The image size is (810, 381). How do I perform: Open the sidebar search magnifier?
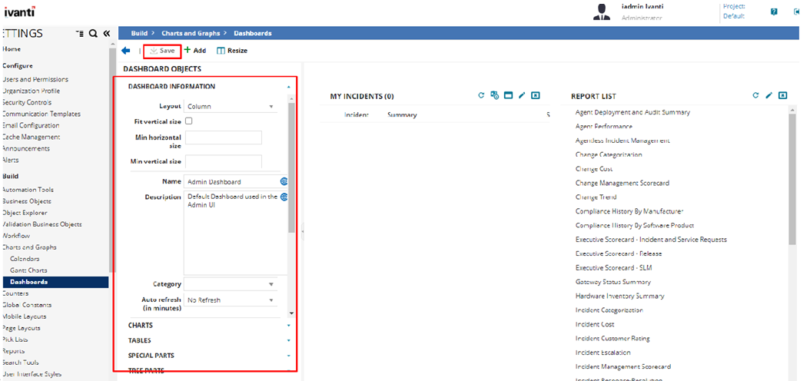coord(93,34)
